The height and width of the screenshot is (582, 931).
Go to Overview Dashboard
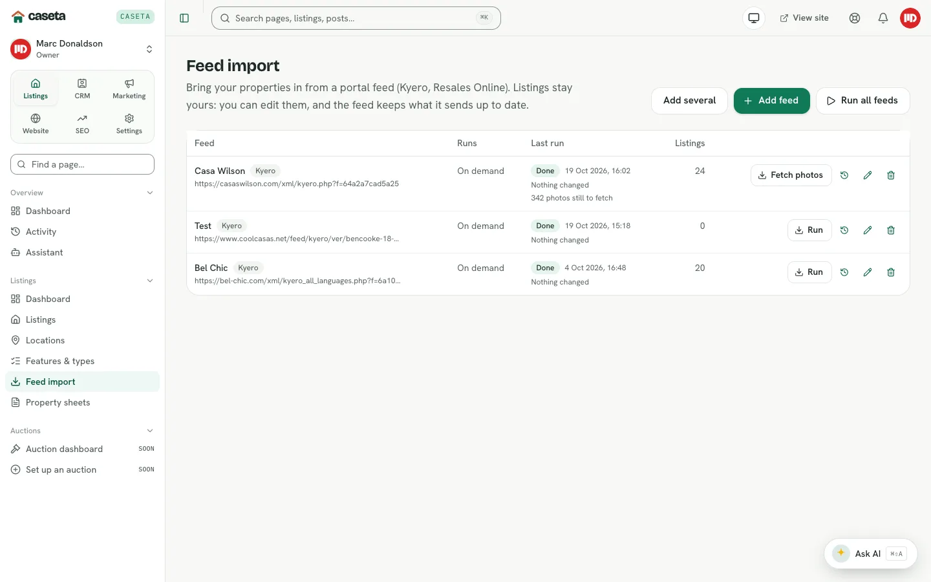click(x=82, y=211)
